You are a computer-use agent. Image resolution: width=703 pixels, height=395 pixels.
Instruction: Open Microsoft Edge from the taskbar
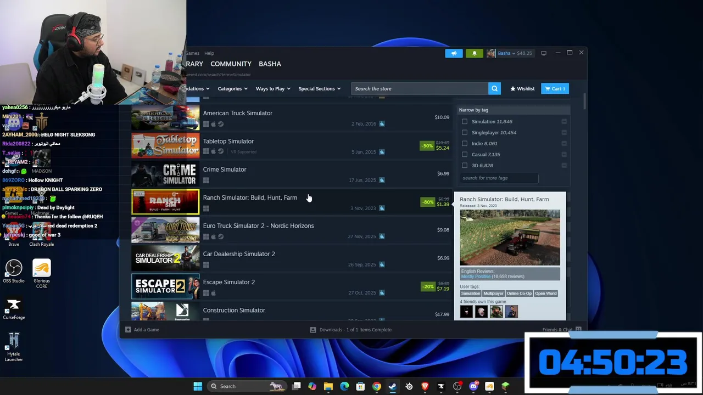click(344, 386)
